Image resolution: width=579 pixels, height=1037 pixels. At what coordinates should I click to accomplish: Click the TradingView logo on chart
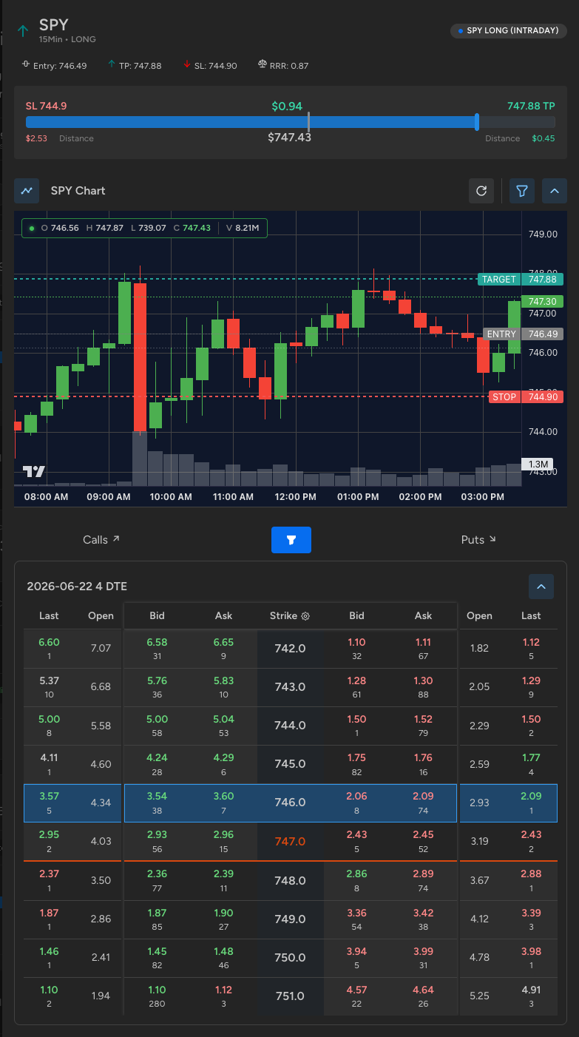[x=34, y=471]
